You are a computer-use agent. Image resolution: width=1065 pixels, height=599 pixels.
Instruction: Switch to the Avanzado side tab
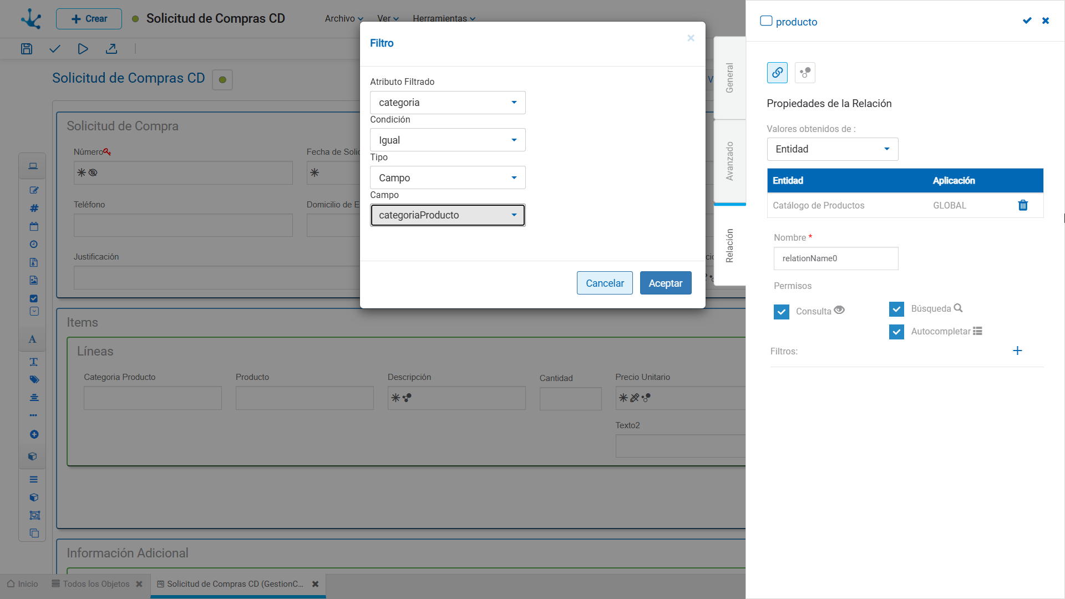coord(729,161)
